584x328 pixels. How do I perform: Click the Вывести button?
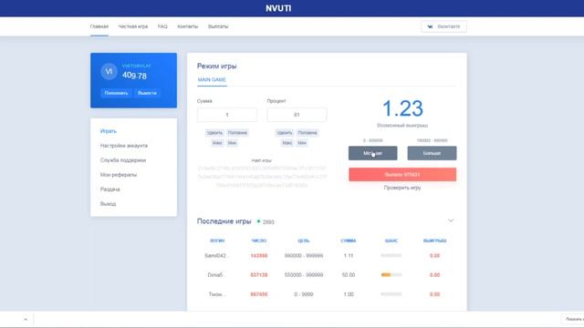click(147, 93)
